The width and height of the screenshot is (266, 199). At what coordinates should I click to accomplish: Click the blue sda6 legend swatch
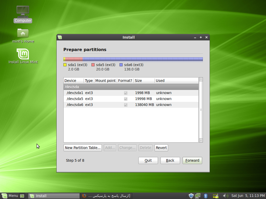point(121,65)
